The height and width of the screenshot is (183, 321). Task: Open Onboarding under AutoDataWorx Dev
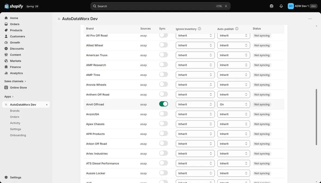[18, 135]
